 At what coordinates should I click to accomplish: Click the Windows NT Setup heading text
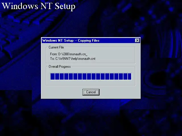[38, 6]
